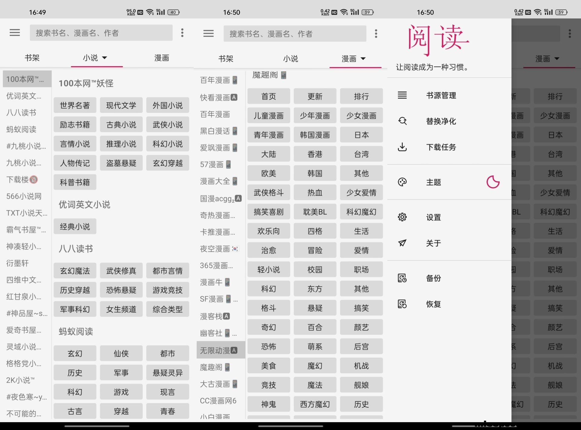Toggle night mode moon icon
This screenshot has width=581, height=430.
pyautogui.click(x=493, y=182)
